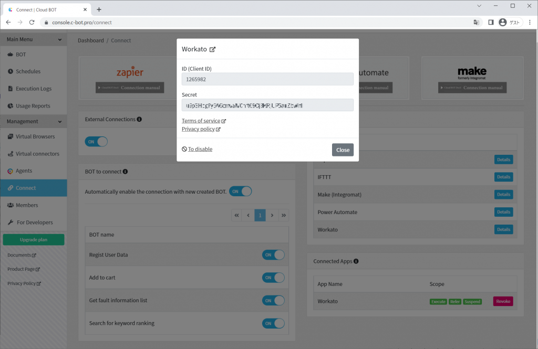Go to next page of BOT list
The width and height of the screenshot is (538, 349).
[272, 215]
